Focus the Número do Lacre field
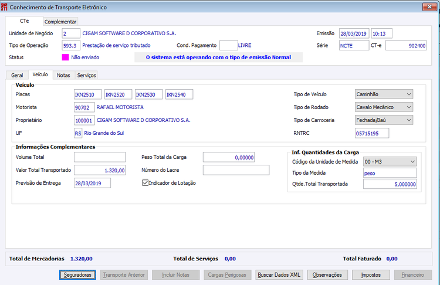Screen dimensions: 440x285 tap(236, 170)
